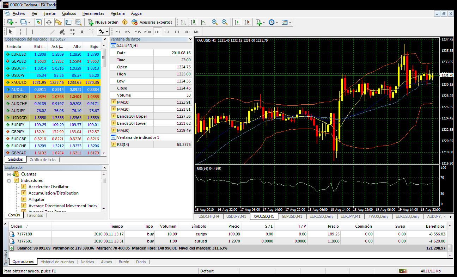
Task: Switch timeframe to M15
Action: coord(138,32)
